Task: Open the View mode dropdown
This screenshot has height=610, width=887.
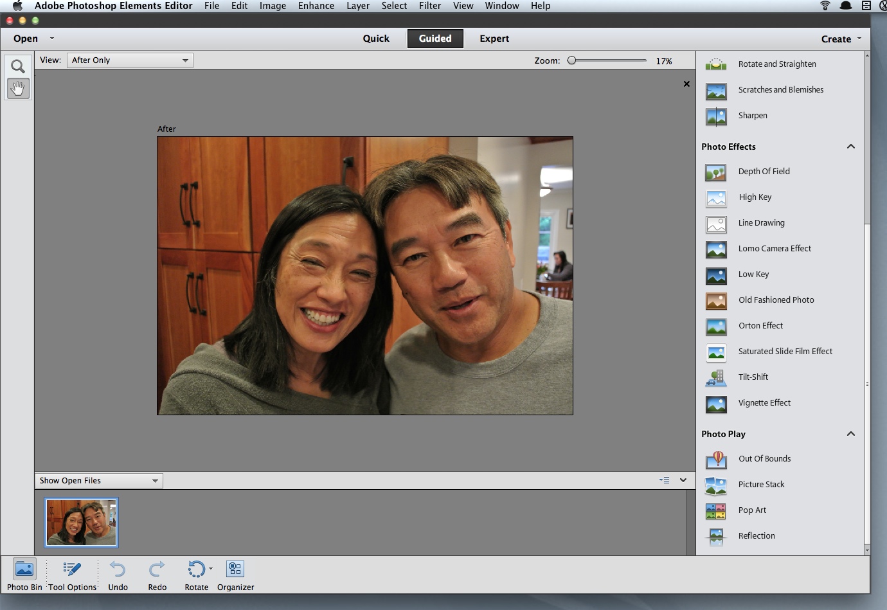Action: click(x=130, y=60)
